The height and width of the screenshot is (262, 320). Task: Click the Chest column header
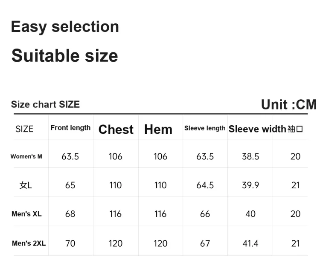click(x=116, y=130)
